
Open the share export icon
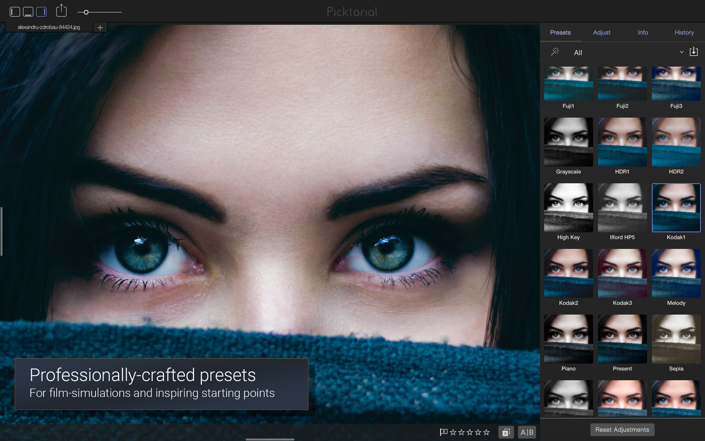pos(62,11)
